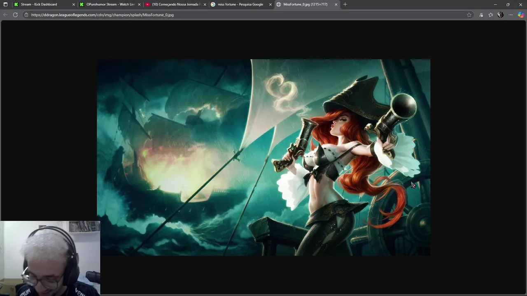Add this page to favorites star
527x296 pixels.
click(469, 15)
